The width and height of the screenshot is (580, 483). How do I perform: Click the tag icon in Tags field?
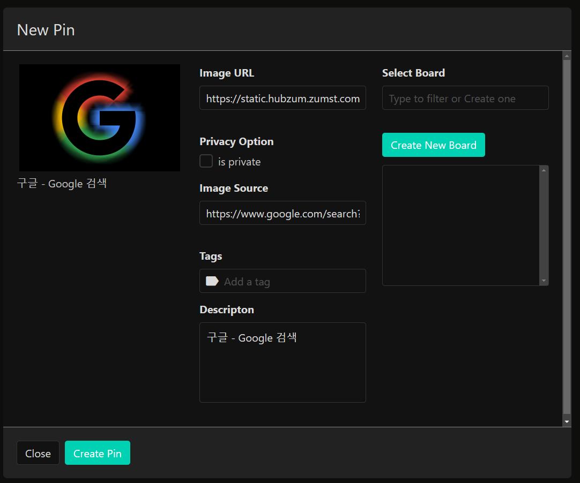click(212, 281)
